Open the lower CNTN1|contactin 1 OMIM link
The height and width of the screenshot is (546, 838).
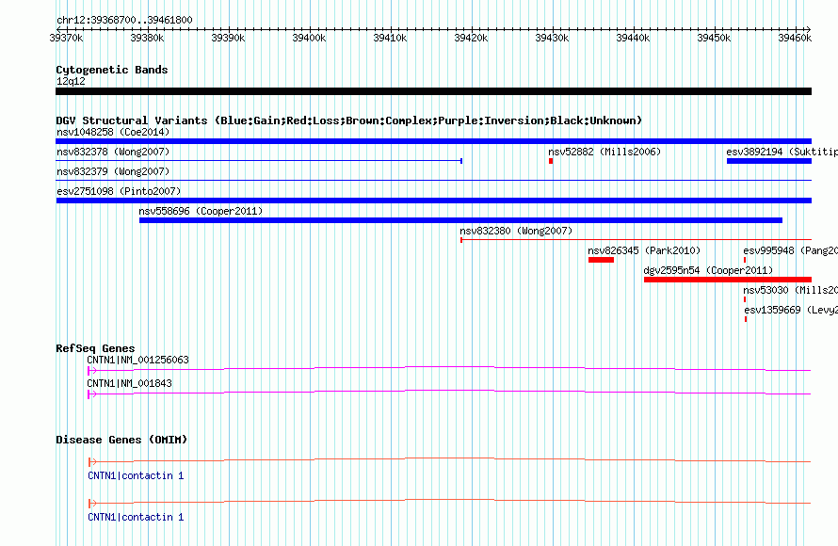pos(136,518)
